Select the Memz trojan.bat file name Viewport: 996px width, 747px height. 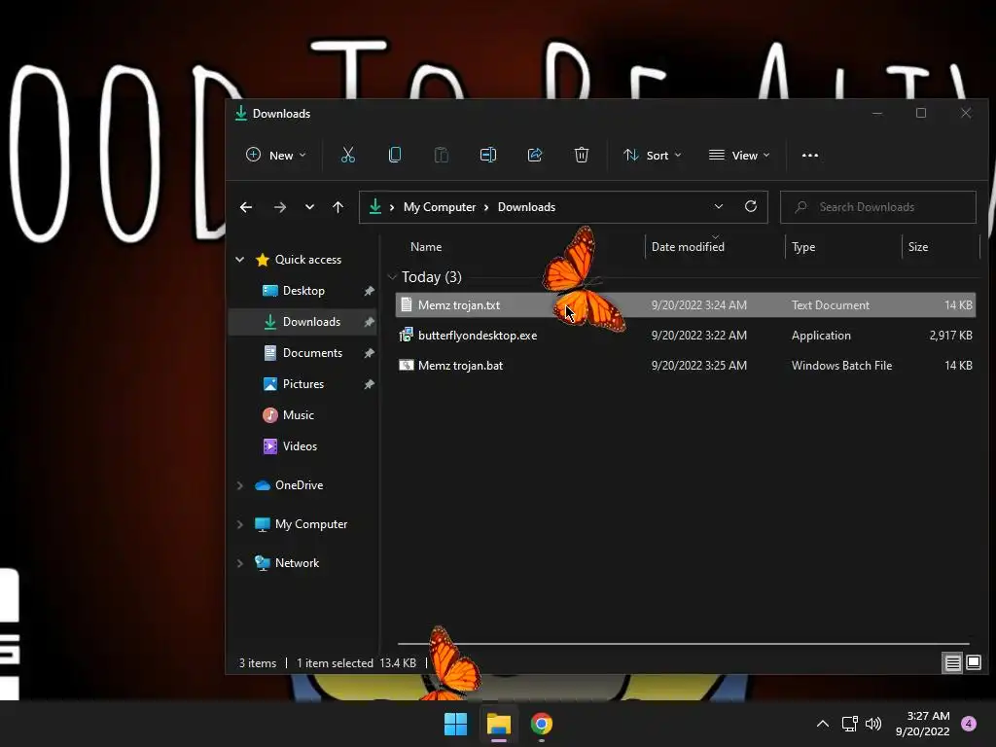click(460, 366)
